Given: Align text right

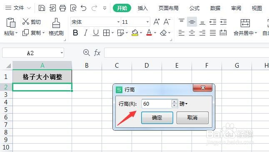Looking at the screenshot, I should pos(202,33).
